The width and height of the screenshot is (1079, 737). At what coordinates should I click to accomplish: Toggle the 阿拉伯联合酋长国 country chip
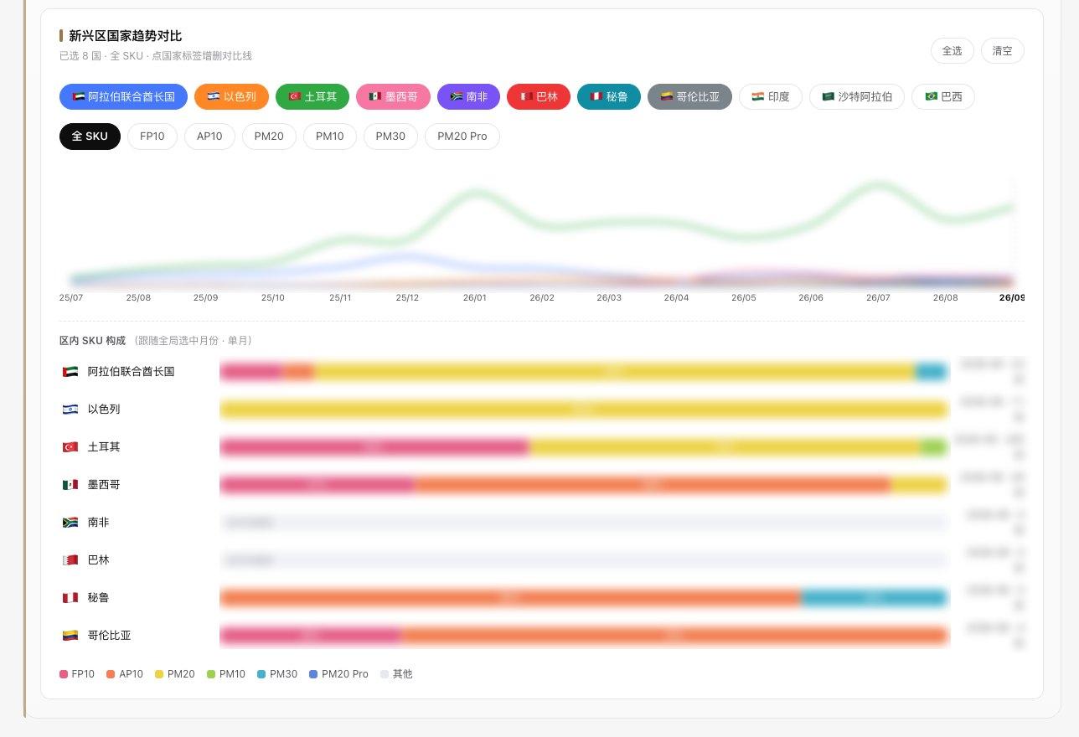pyautogui.click(x=123, y=96)
